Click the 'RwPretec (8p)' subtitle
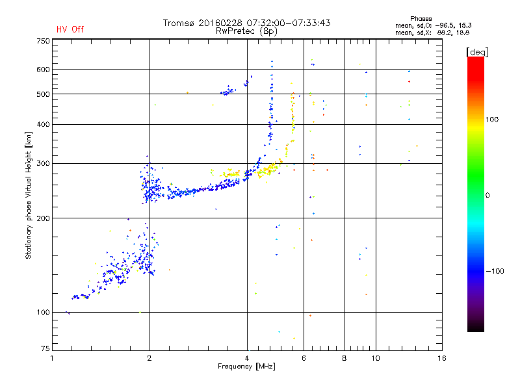 pos(246,31)
